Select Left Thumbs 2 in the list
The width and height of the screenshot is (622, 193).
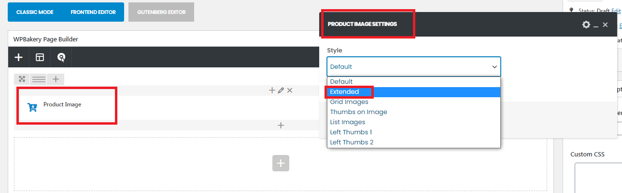point(352,142)
